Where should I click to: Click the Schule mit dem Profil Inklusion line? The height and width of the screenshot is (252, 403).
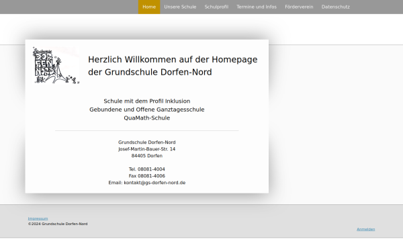146,101
